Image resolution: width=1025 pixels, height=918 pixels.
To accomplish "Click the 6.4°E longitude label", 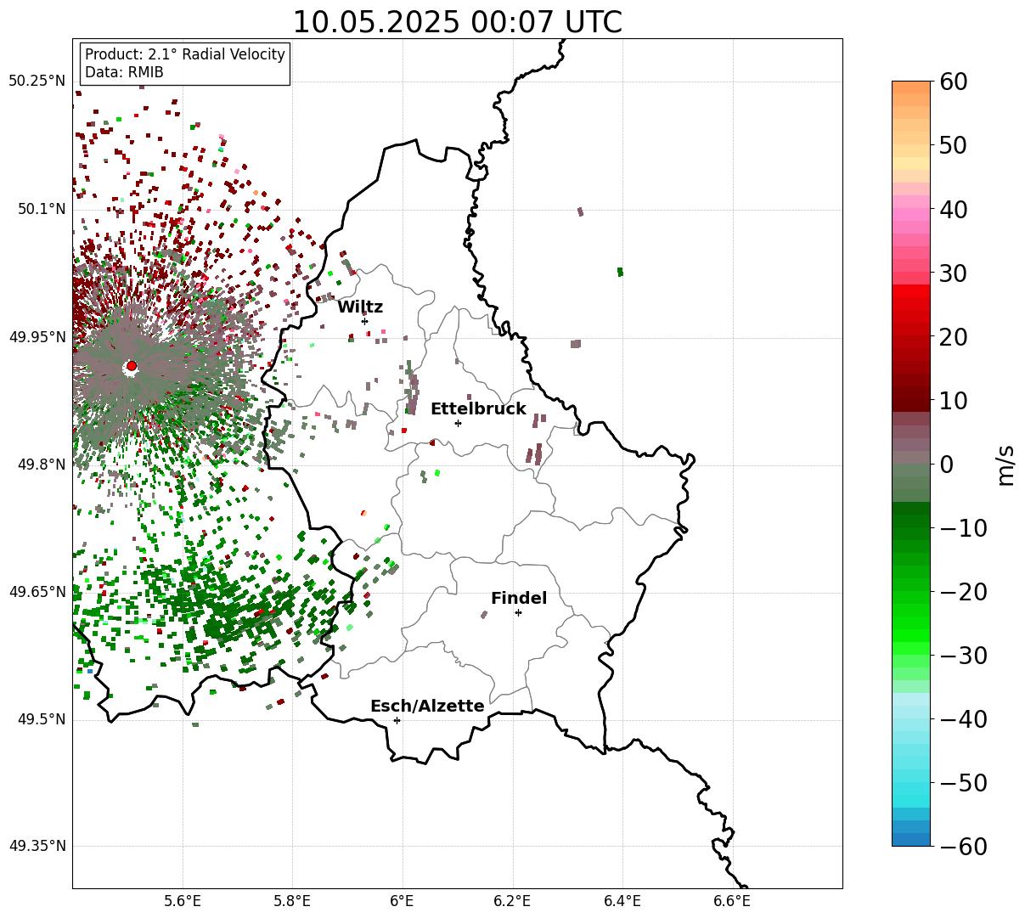I will [622, 900].
